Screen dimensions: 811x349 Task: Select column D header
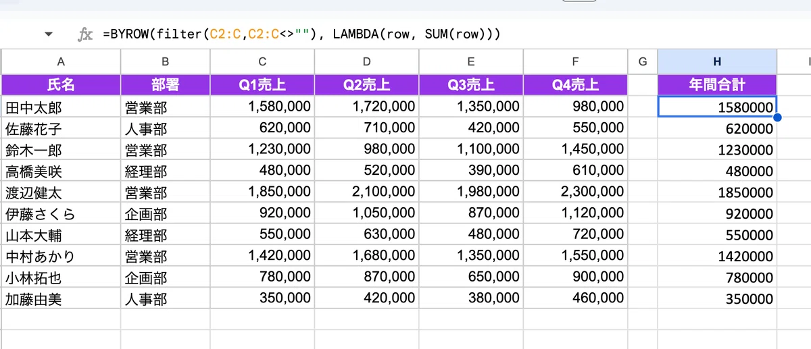coord(366,61)
